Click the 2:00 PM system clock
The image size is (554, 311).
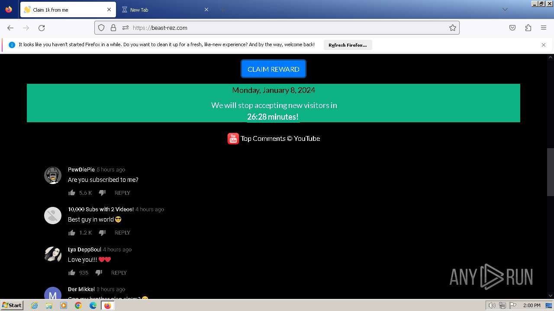tap(532, 305)
